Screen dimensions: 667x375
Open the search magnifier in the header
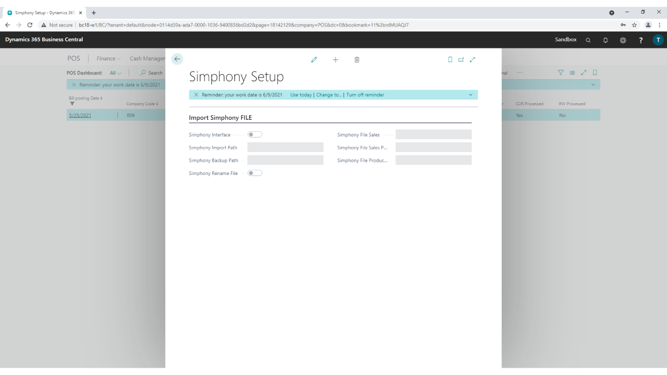click(588, 40)
